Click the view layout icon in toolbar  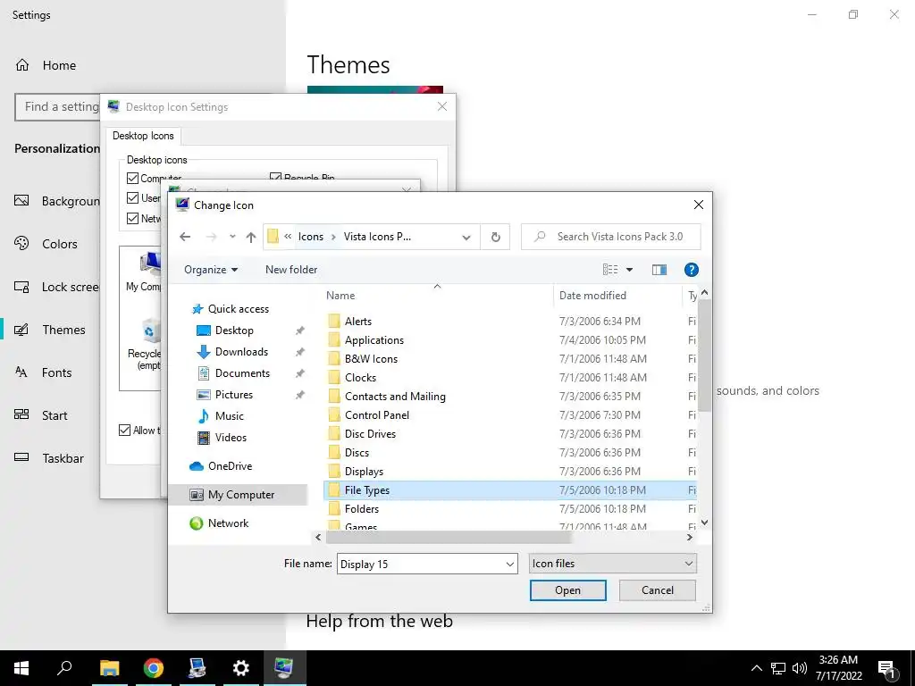(x=610, y=270)
